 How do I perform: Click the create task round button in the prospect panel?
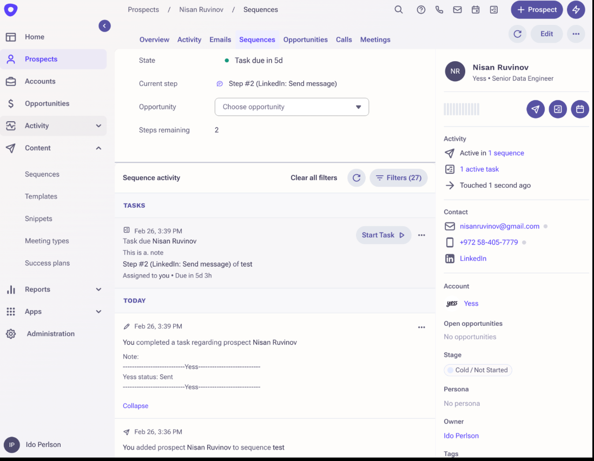click(x=558, y=109)
